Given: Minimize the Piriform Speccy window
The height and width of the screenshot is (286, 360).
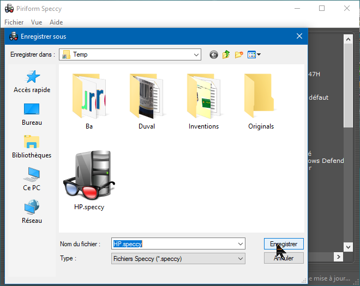Looking at the screenshot, I should click(x=297, y=9).
